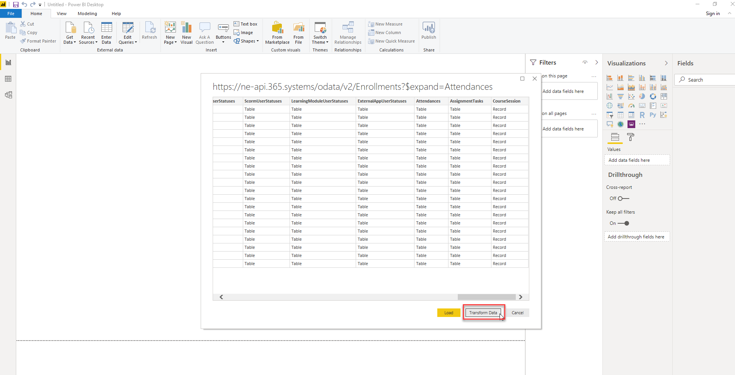The width and height of the screenshot is (735, 375).
Task: Select the Modeling ribbon tab
Action: click(x=87, y=14)
